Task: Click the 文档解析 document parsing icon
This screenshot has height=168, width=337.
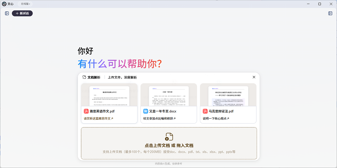Action: (x=84, y=77)
